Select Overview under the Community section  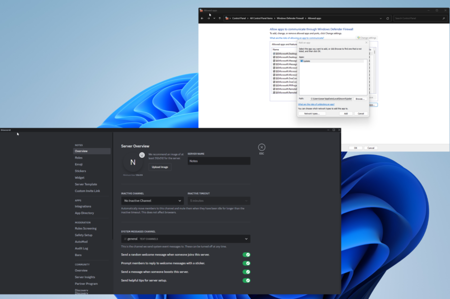coord(81,270)
